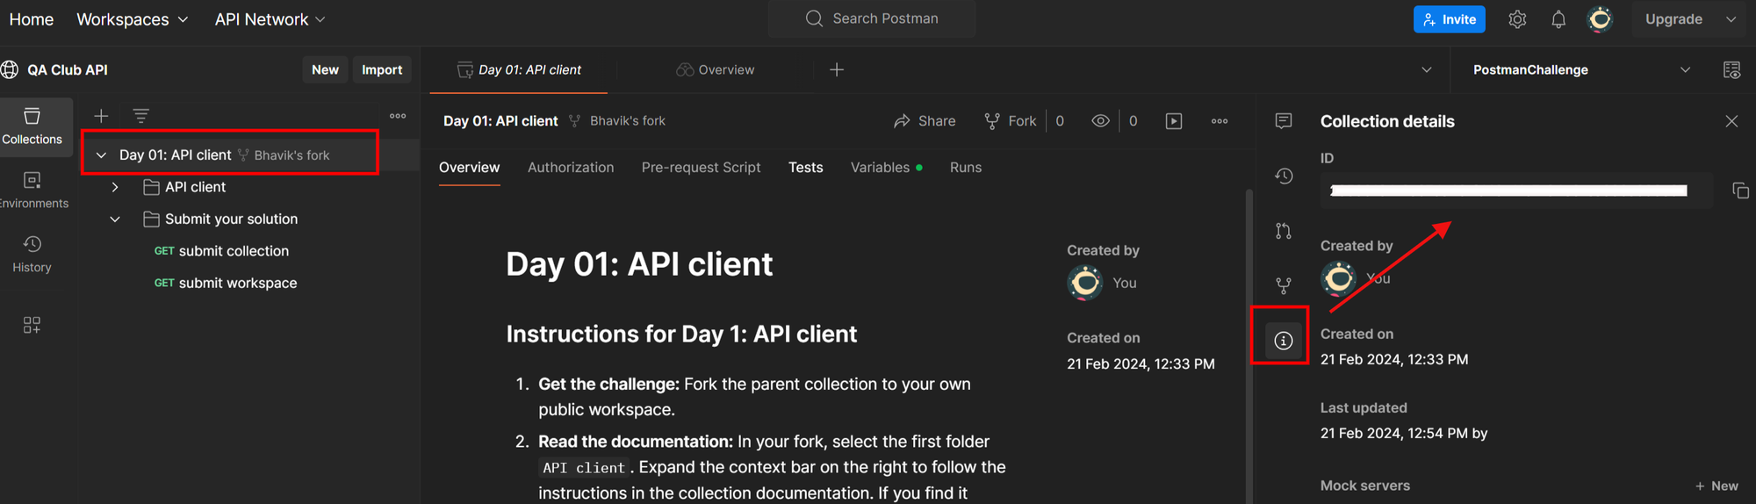Open the Upgrade dropdown arrow
The image size is (1756, 504).
pyautogui.click(x=1731, y=19)
